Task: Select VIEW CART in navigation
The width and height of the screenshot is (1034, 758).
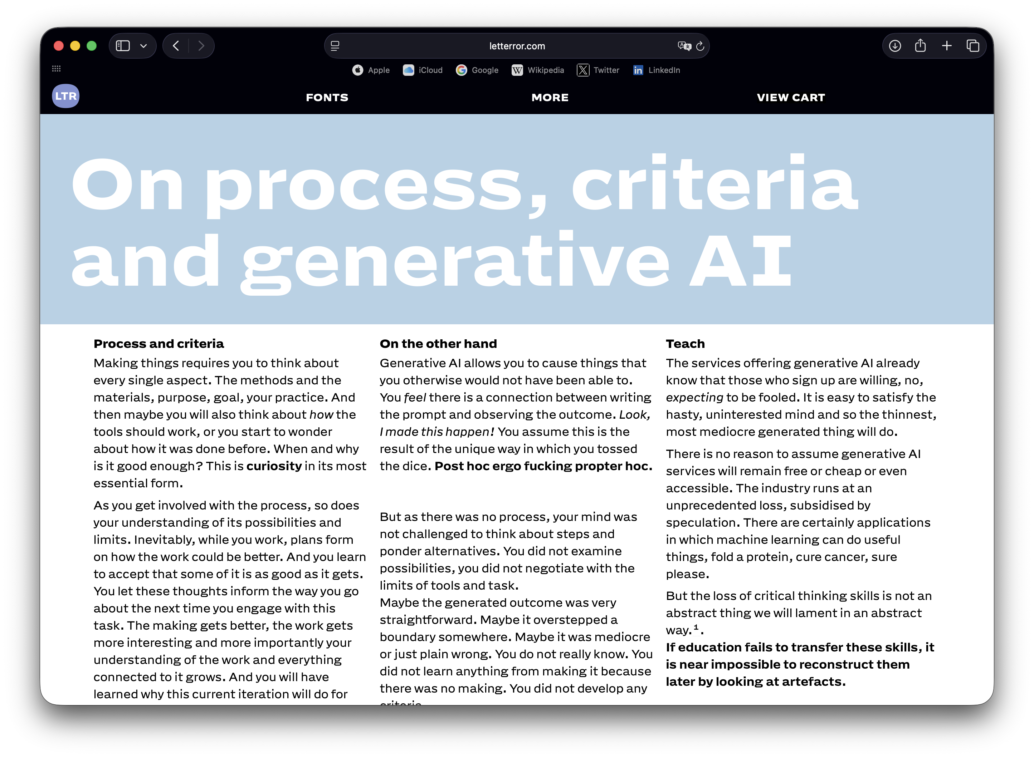Action: tap(791, 98)
